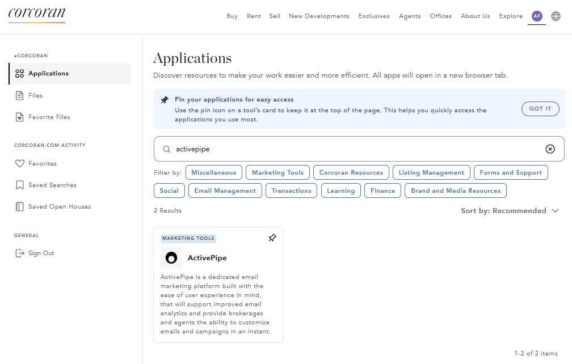Toggle the Marketing Tools filter chip
Viewport: 572px width, 364px height.
coord(277,172)
